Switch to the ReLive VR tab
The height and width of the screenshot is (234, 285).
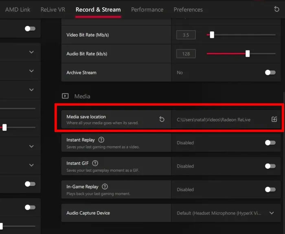pos(53,9)
